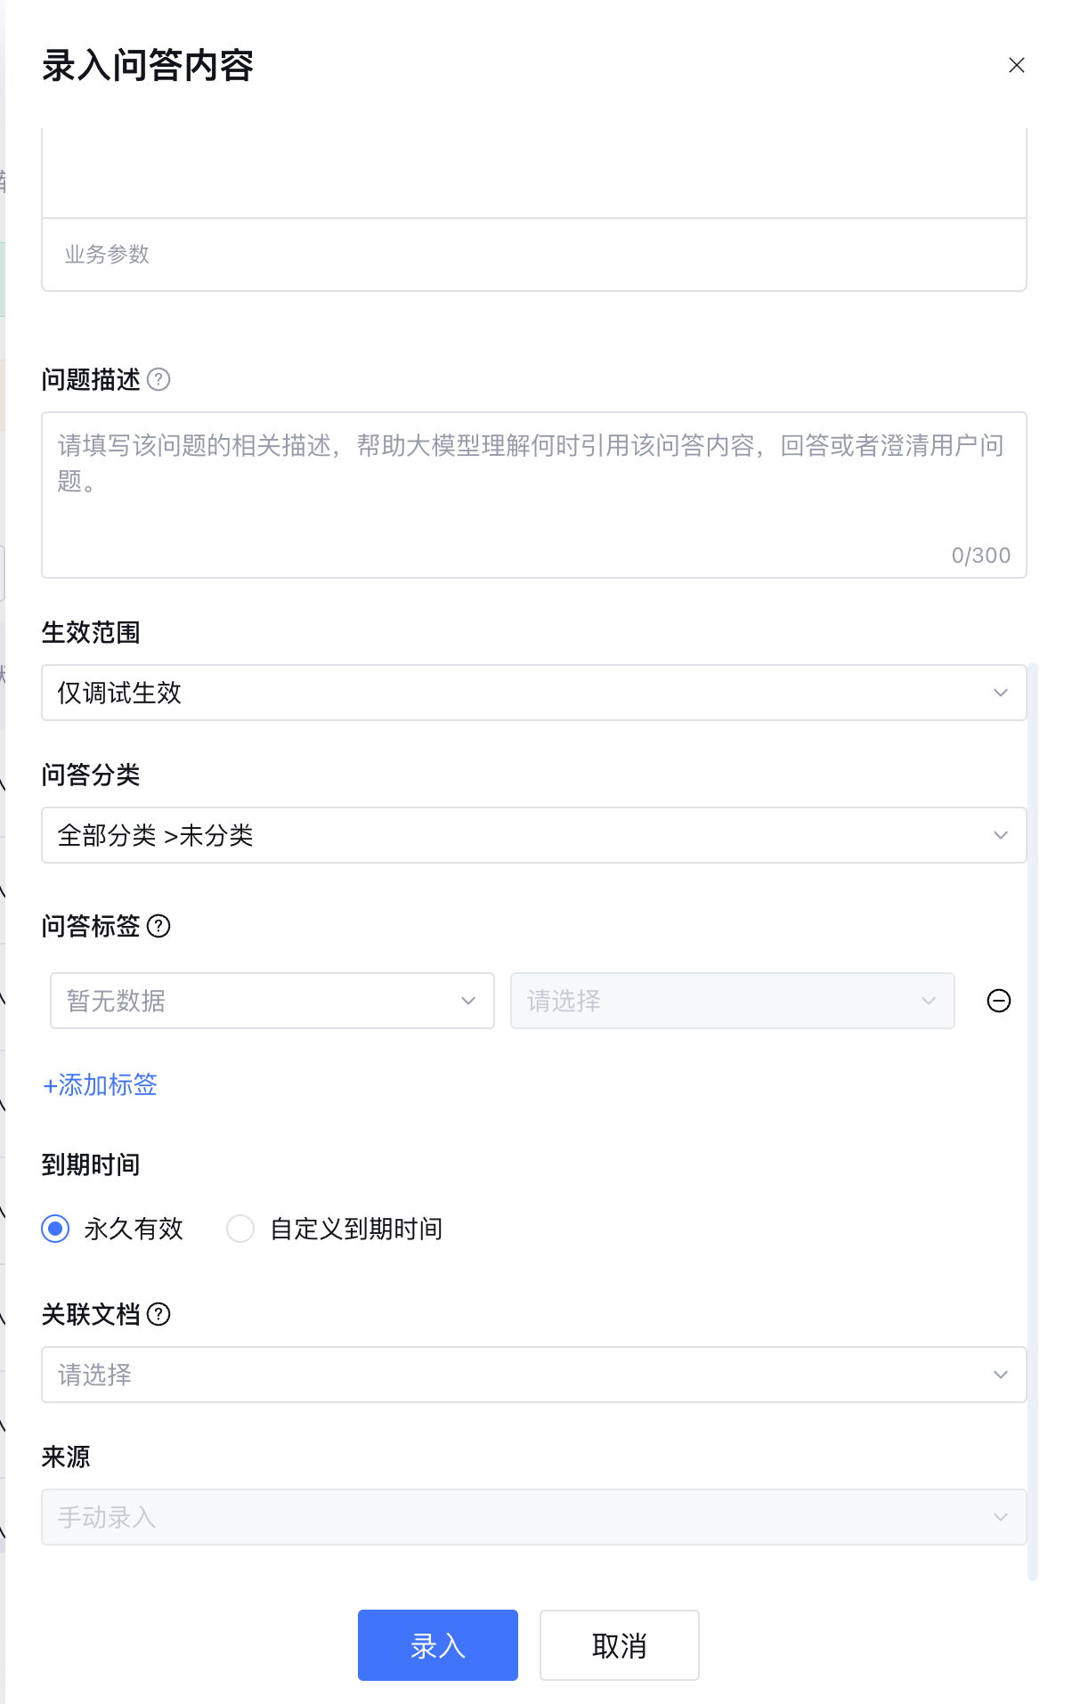
Task: Click the 业务参数 input field
Action: point(532,255)
